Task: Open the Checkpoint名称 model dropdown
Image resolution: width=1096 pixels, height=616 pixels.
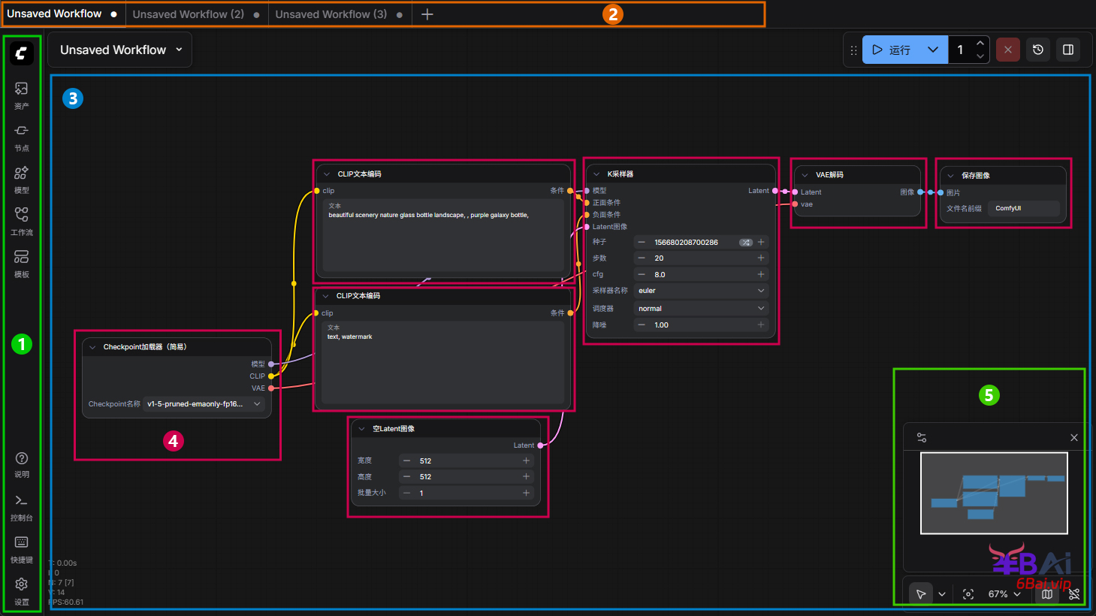Action: (204, 404)
